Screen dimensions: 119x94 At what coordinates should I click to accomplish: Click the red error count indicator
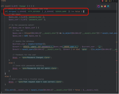tap(103, 1)
